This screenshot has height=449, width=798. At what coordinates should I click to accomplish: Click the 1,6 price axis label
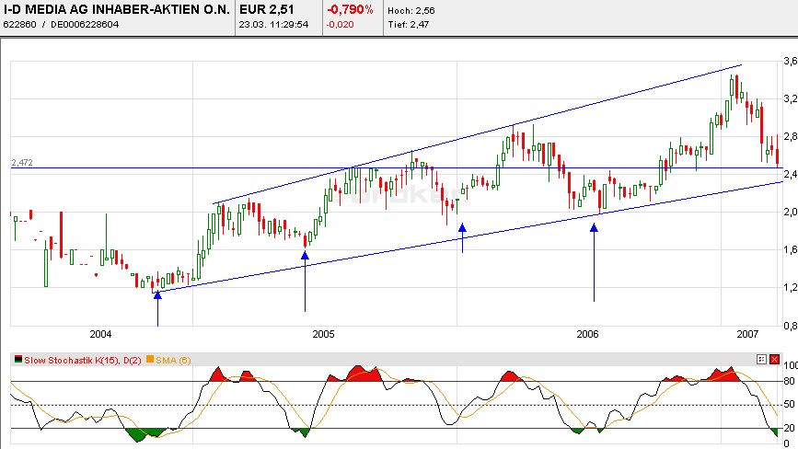coord(791,249)
